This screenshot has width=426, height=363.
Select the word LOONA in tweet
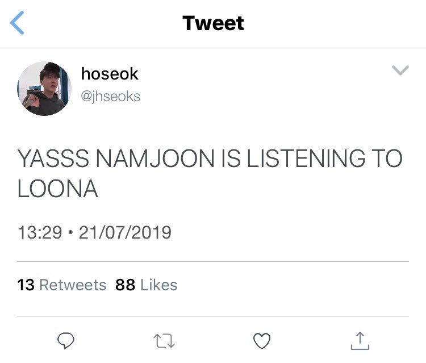click(57, 189)
